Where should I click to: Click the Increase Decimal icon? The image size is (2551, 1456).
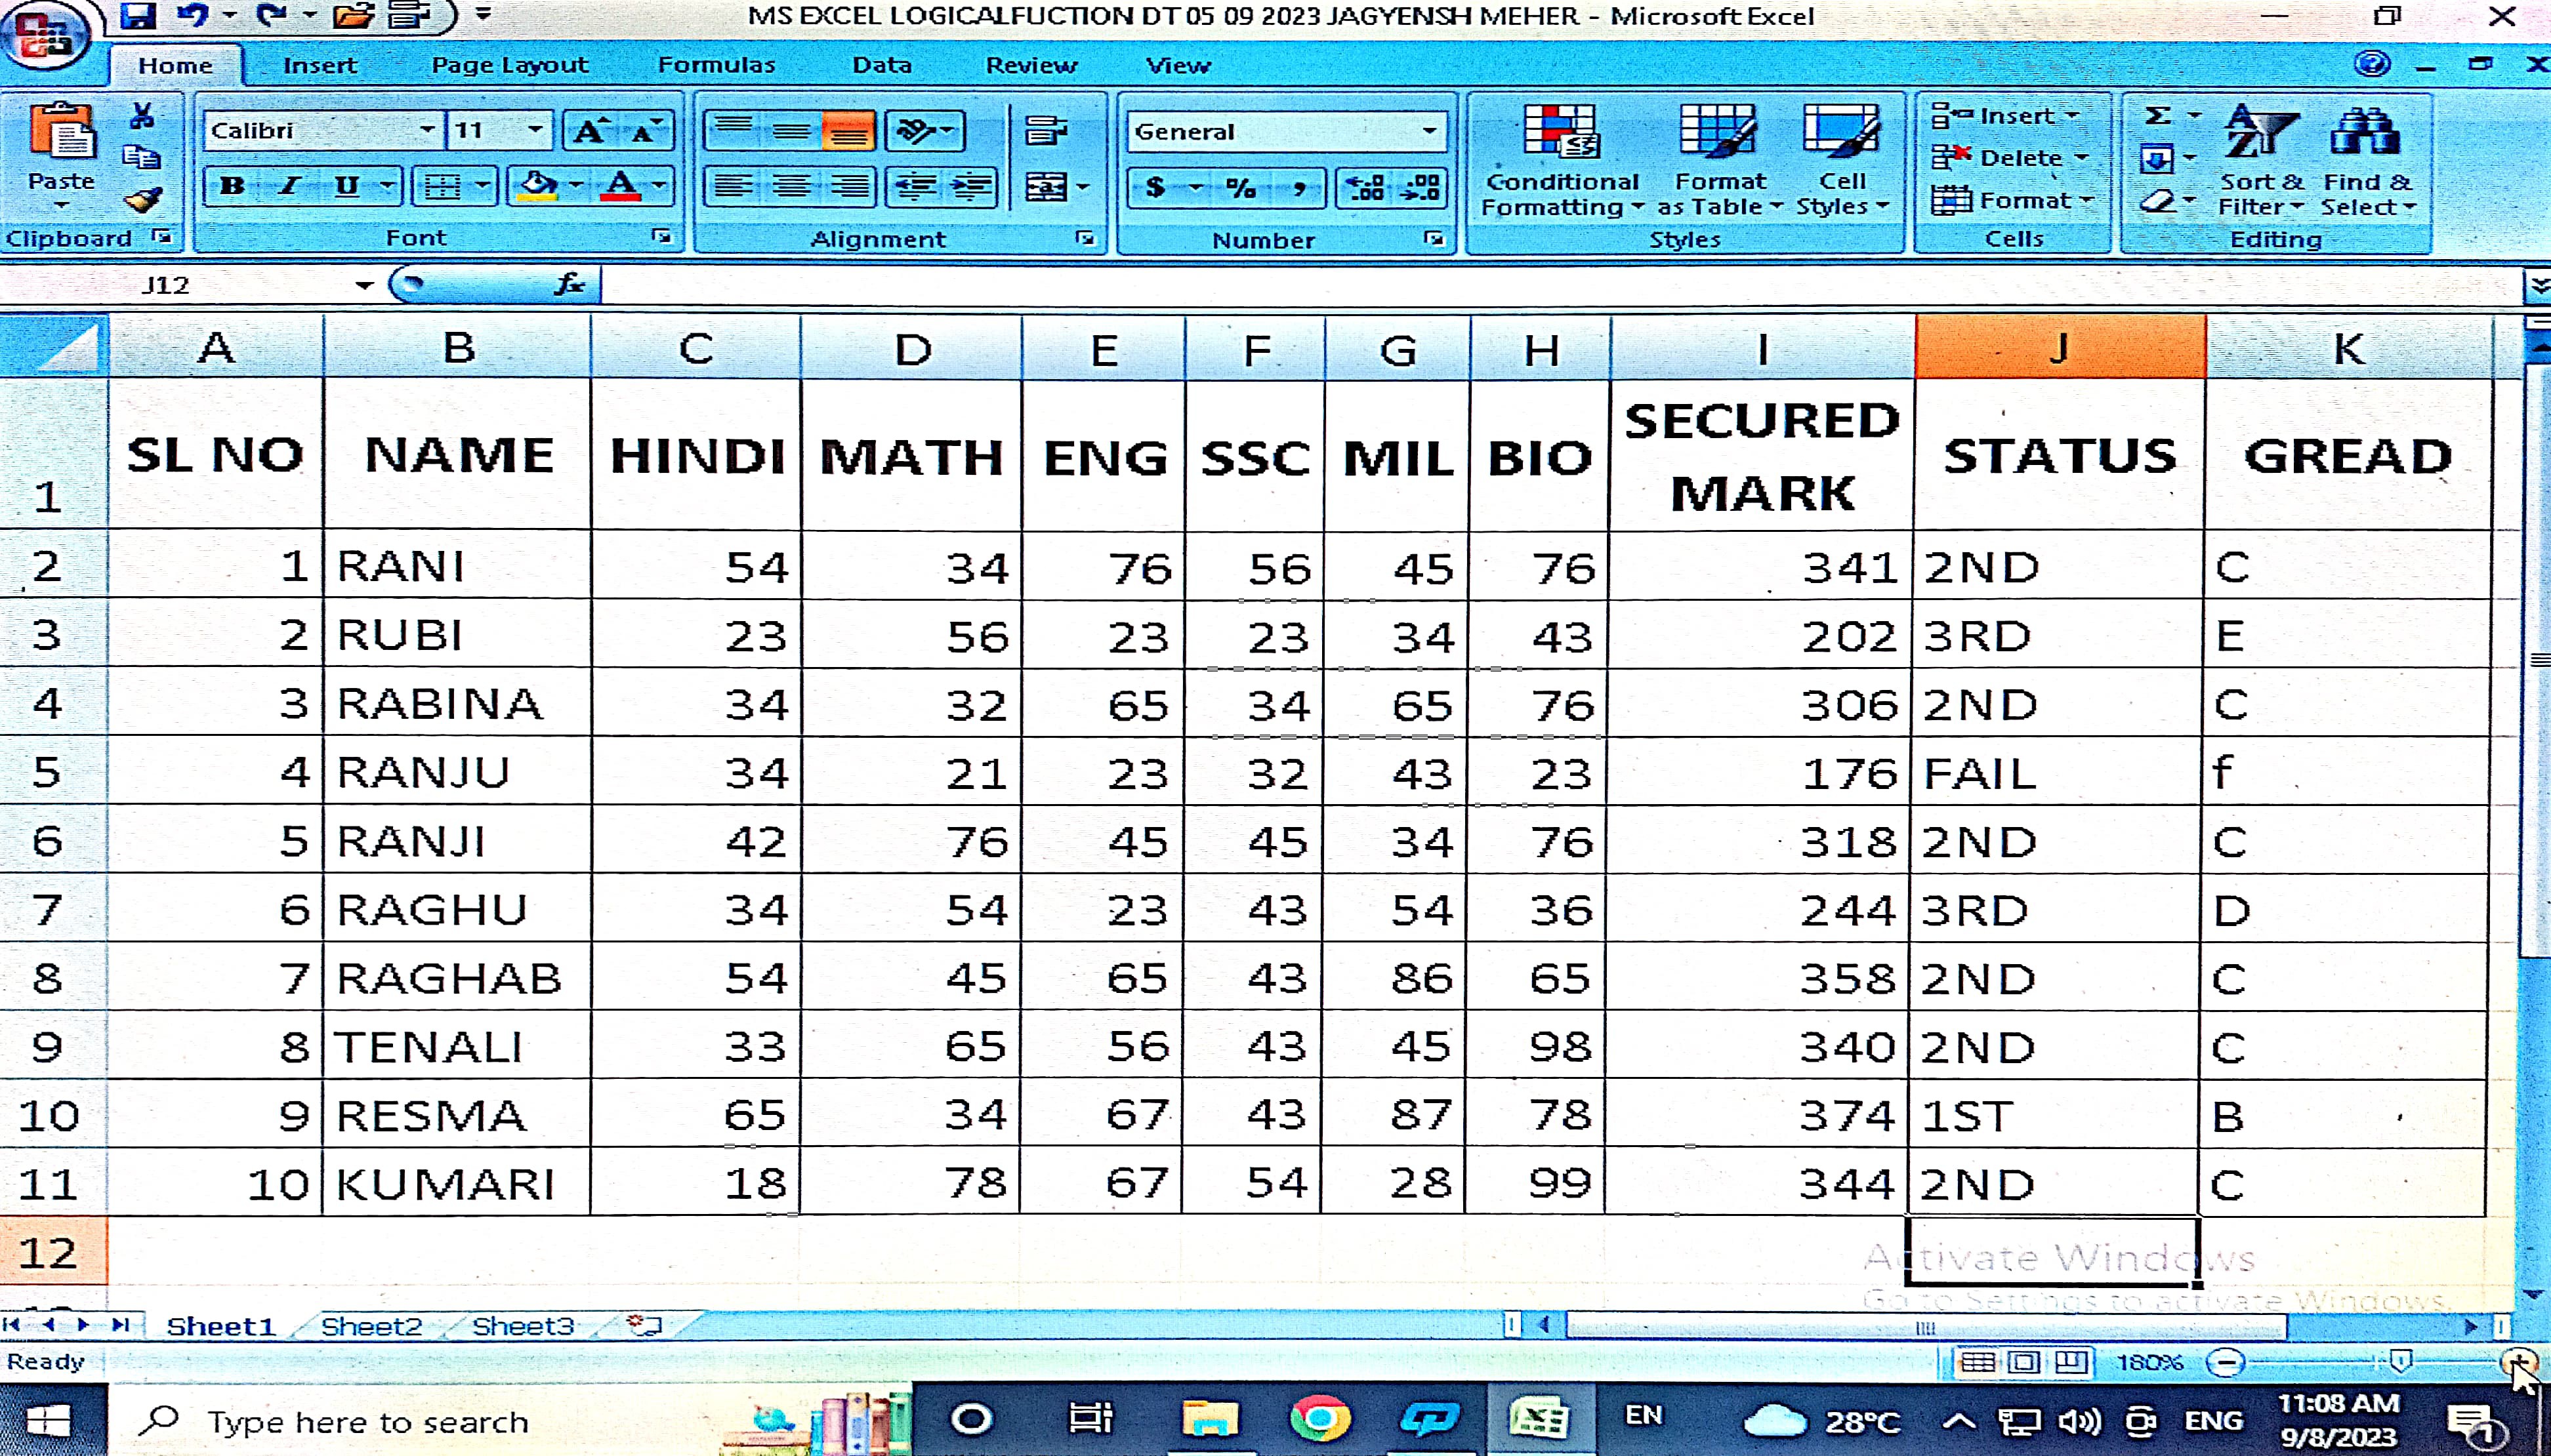coord(1365,187)
